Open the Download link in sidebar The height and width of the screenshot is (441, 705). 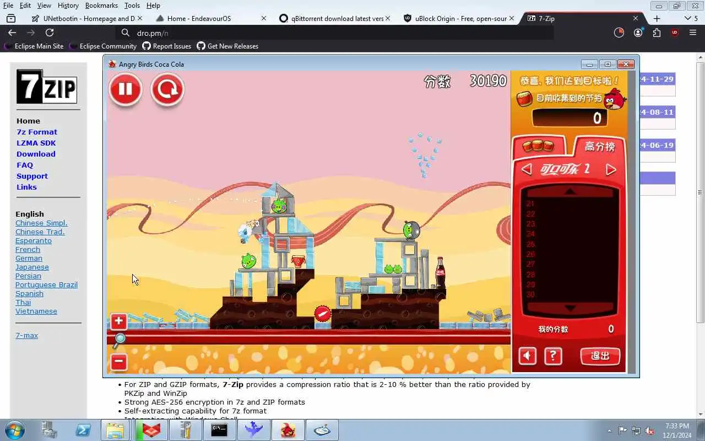pyautogui.click(x=36, y=154)
